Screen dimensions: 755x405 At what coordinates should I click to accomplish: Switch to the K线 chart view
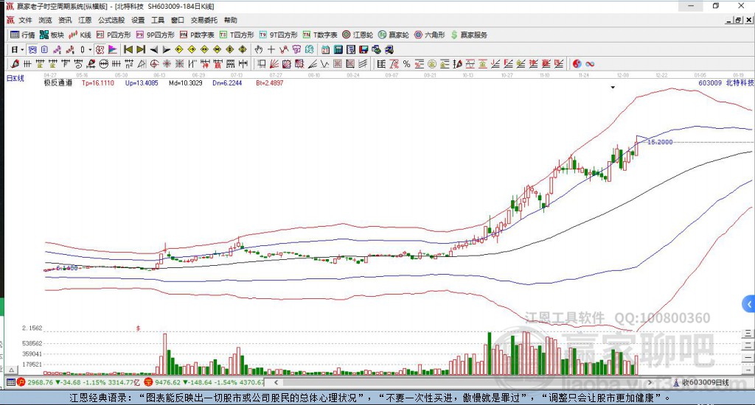(x=80, y=35)
